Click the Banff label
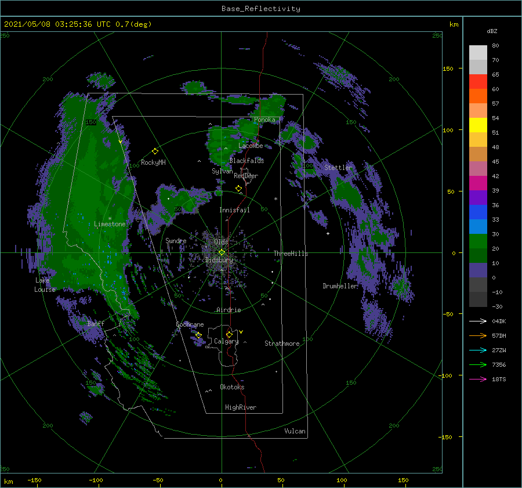Screen dimensions: 522x488 [x=96, y=323]
